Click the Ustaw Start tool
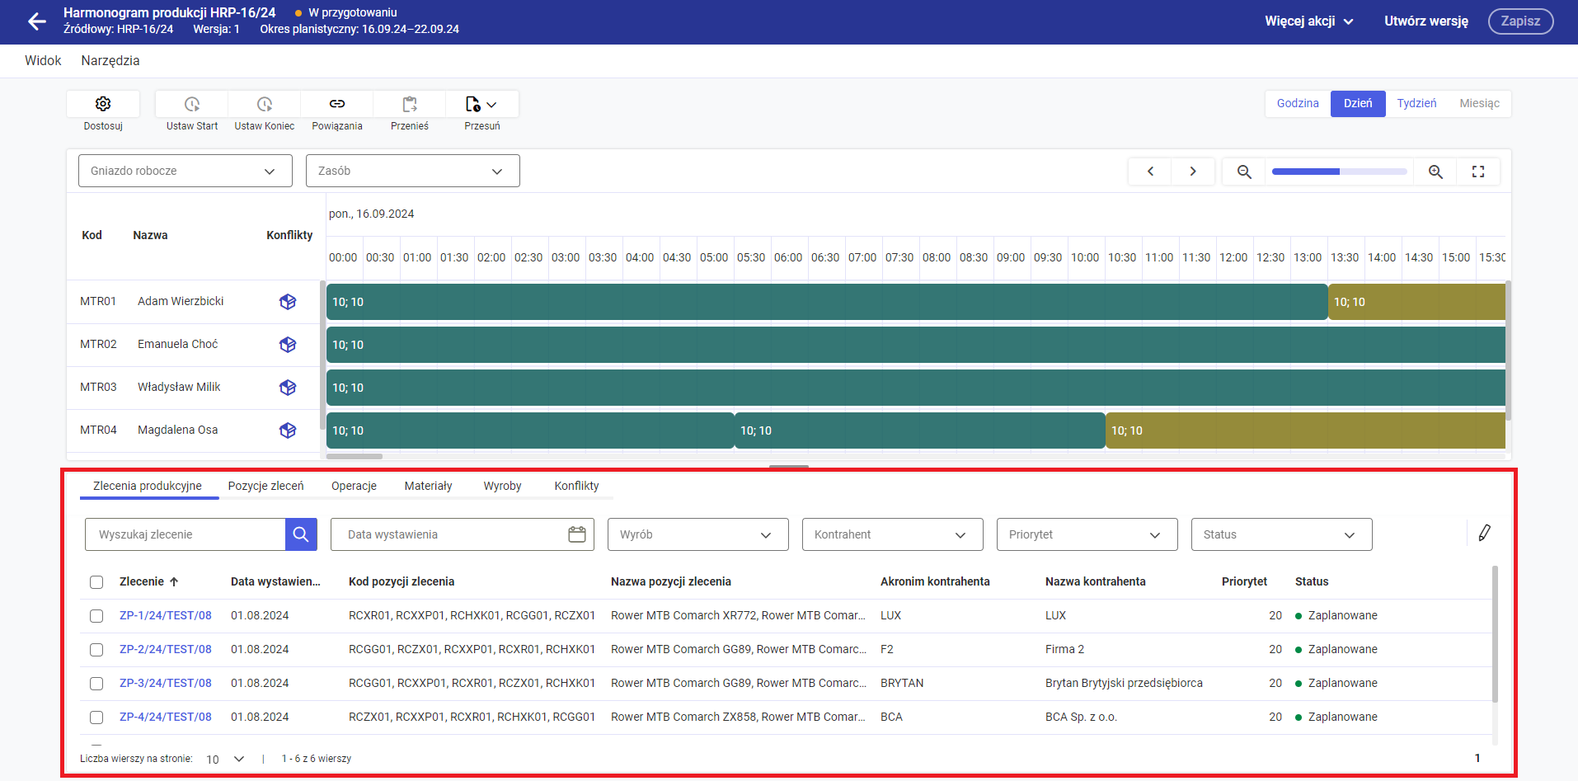The height and width of the screenshot is (781, 1578). (x=192, y=104)
